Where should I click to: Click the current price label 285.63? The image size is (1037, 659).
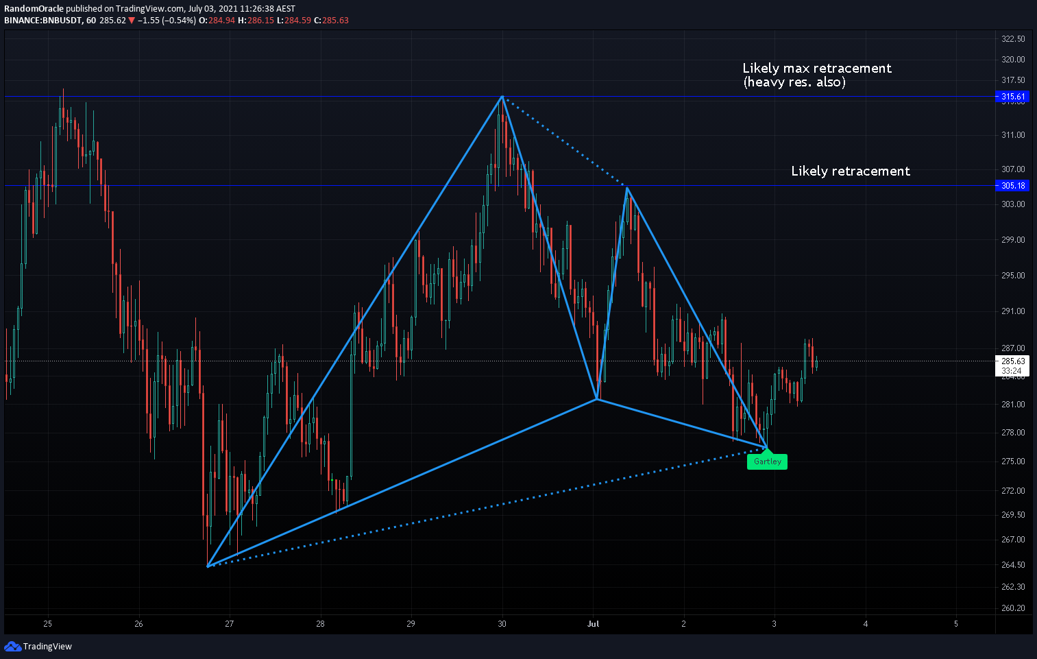point(1013,361)
